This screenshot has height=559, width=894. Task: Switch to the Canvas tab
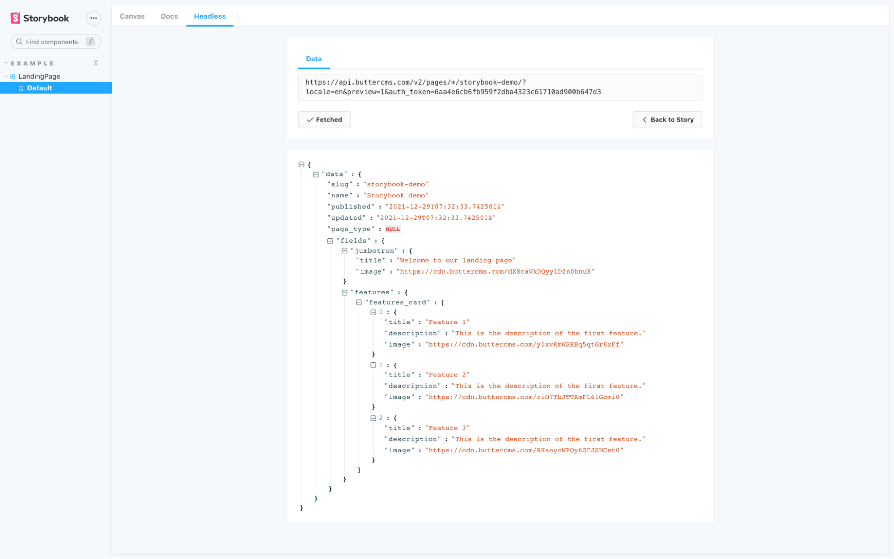132,16
